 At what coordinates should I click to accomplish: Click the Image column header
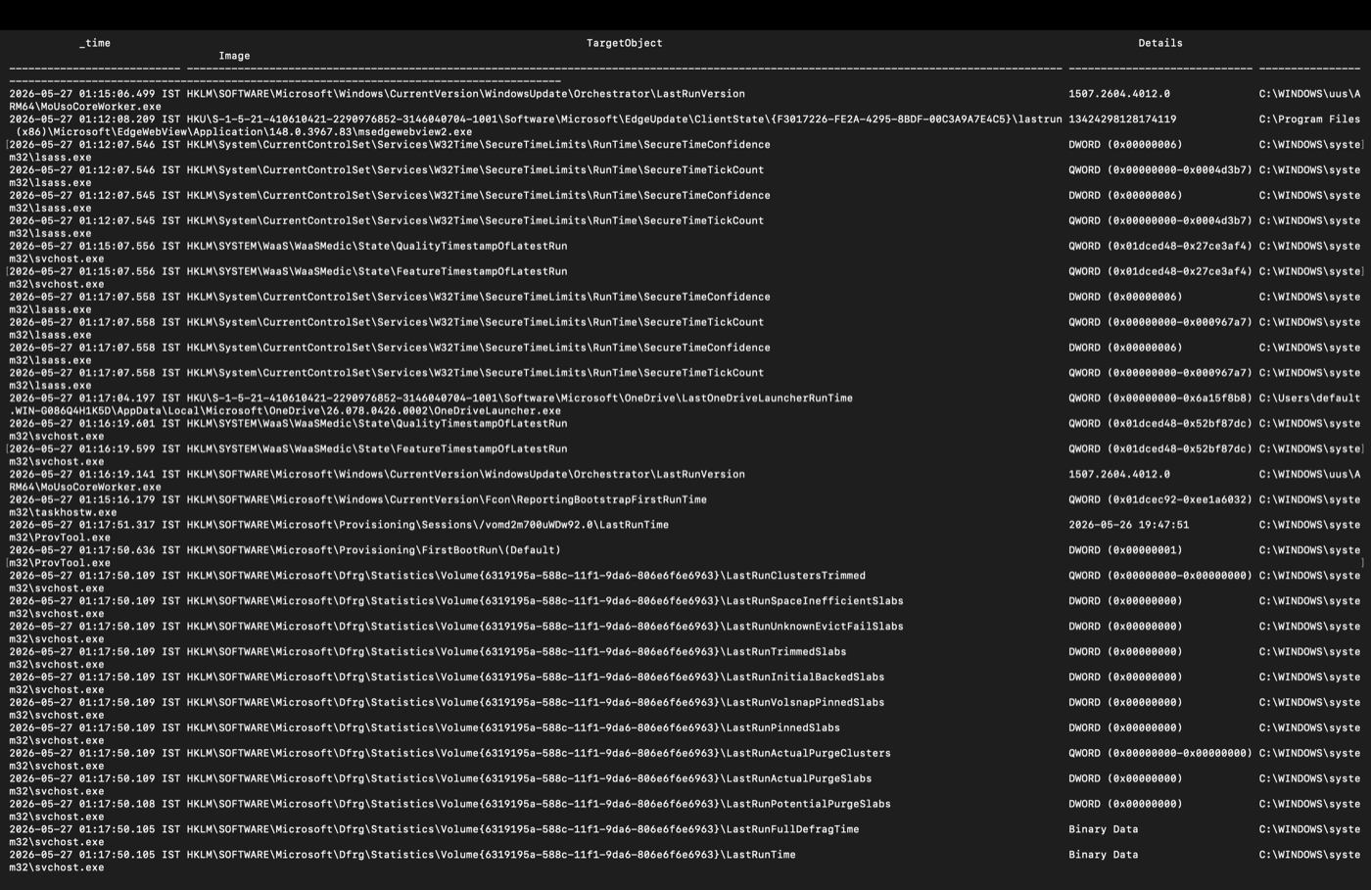(x=234, y=56)
